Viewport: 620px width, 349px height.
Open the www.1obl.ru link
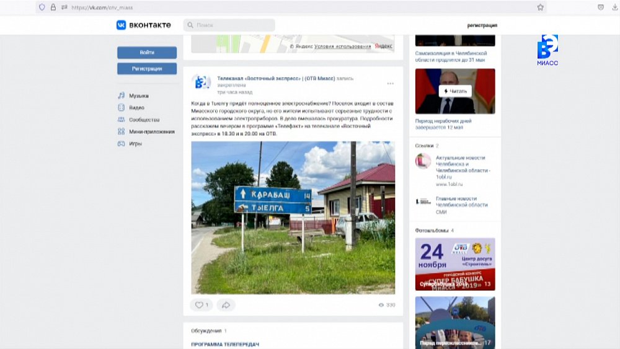click(449, 184)
